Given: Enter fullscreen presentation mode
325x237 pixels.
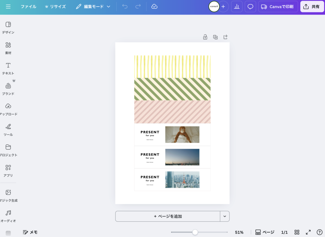Looking at the screenshot, I should tap(308, 232).
